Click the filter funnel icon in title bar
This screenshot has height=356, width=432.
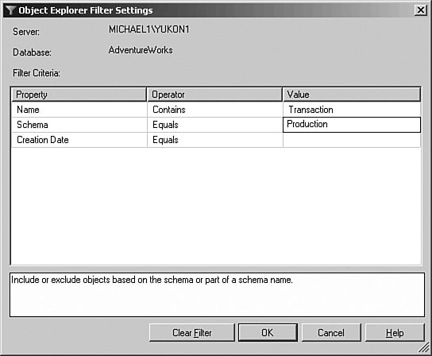[x=10, y=10]
